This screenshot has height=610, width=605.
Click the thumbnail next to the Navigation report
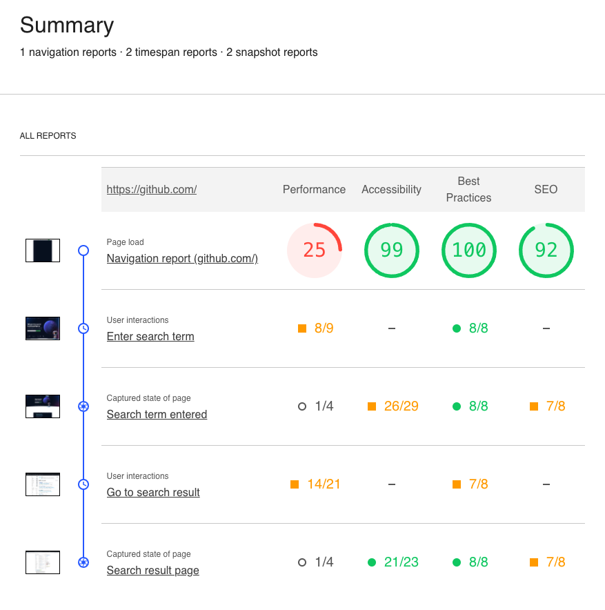(x=42, y=250)
